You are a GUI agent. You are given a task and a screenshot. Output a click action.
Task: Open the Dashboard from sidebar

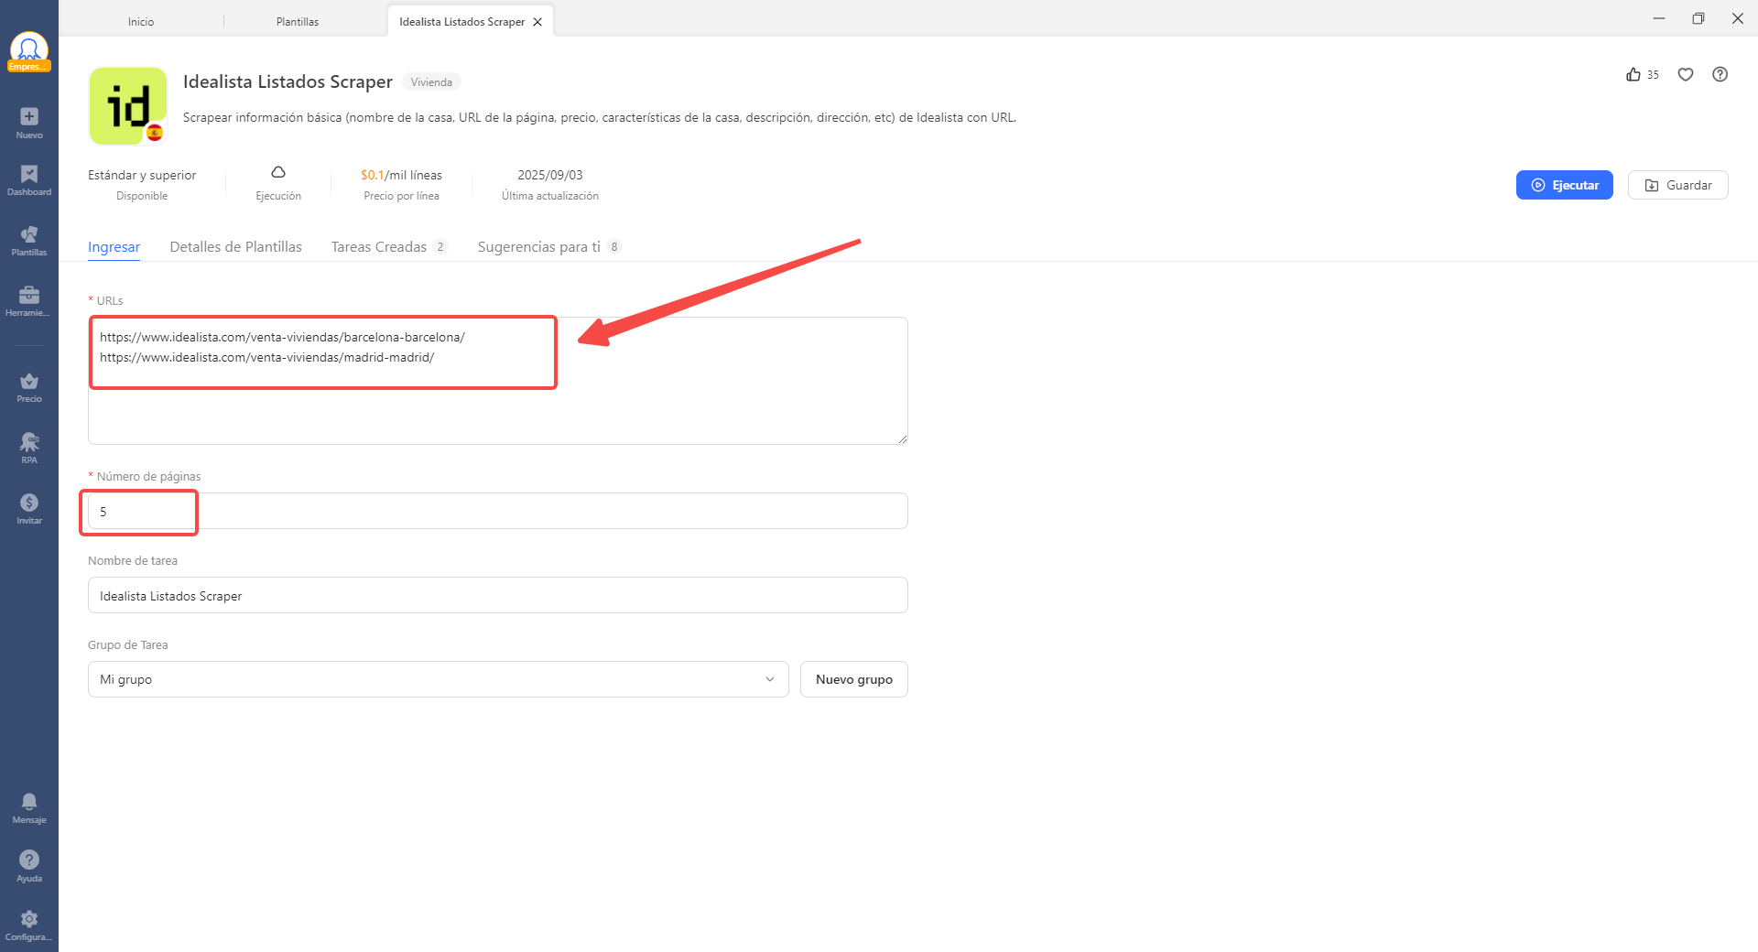pos(29,175)
